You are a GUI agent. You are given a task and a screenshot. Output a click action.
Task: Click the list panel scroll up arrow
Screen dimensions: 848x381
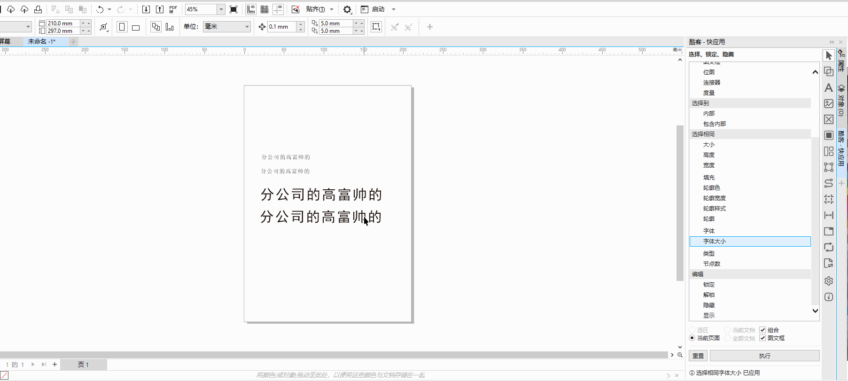coord(815,72)
